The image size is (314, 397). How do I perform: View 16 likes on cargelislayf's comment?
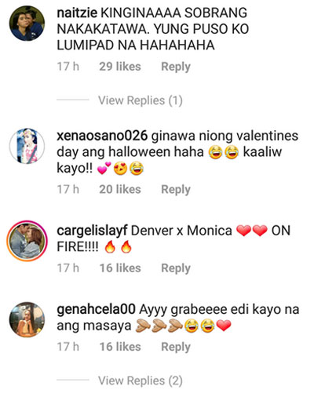click(x=120, y=268)
